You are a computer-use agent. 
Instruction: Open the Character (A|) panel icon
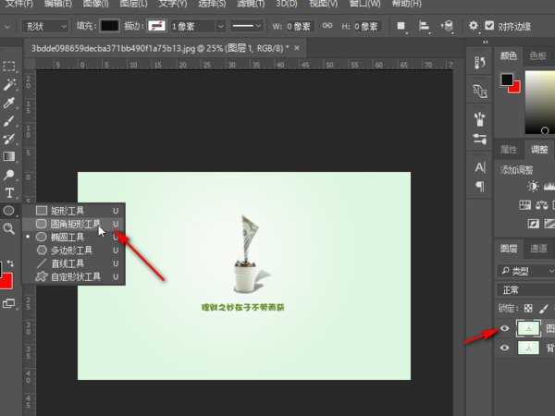480,167
